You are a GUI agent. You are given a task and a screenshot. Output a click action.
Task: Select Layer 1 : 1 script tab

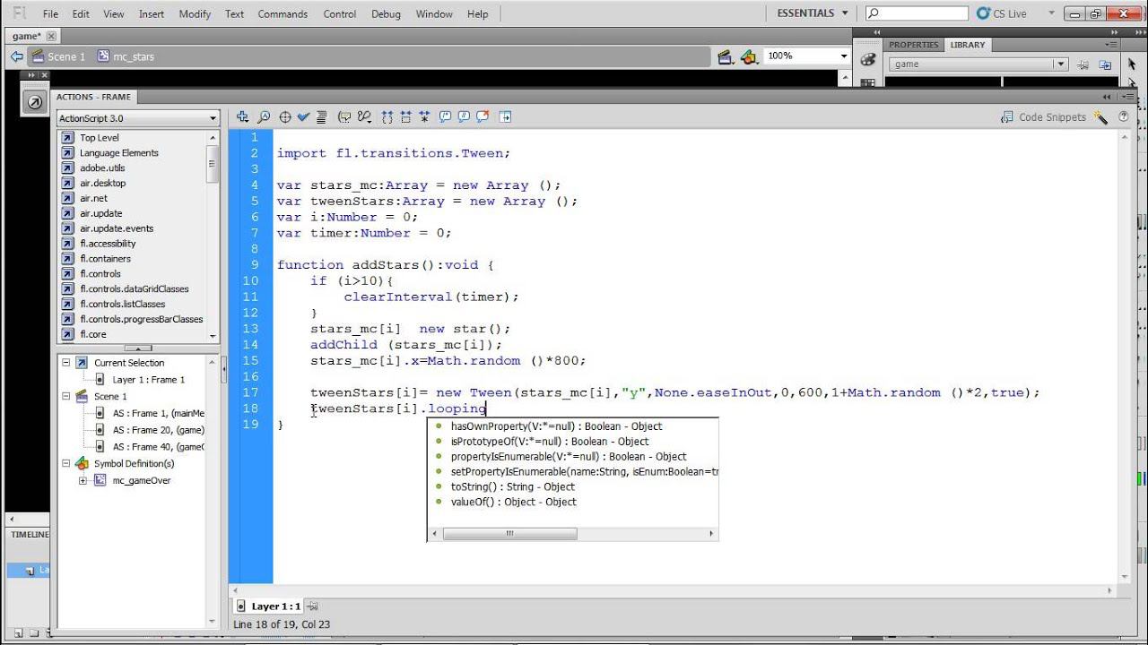point(269,606)
